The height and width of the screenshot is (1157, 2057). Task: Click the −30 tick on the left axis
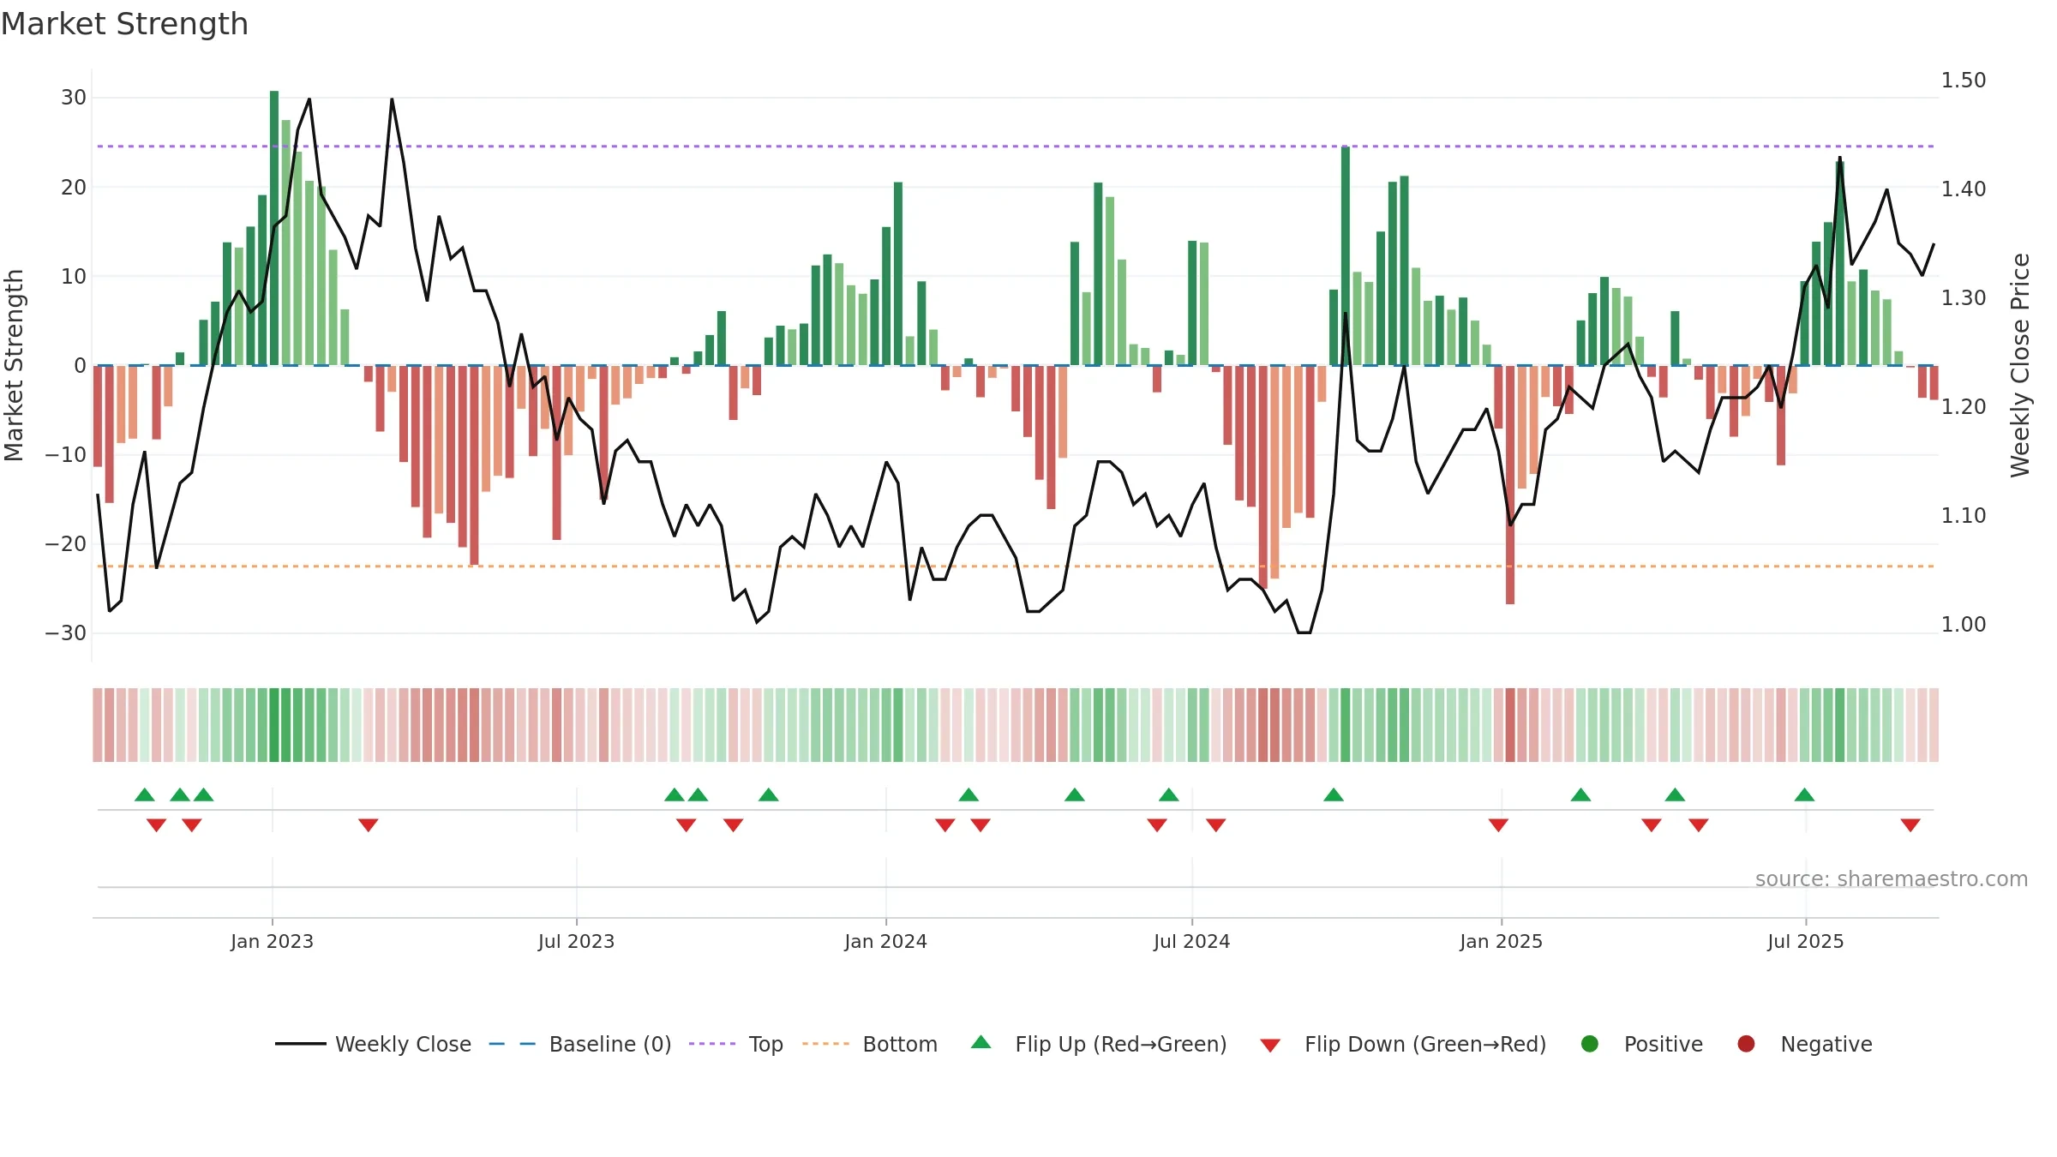[x=66, y=633]
